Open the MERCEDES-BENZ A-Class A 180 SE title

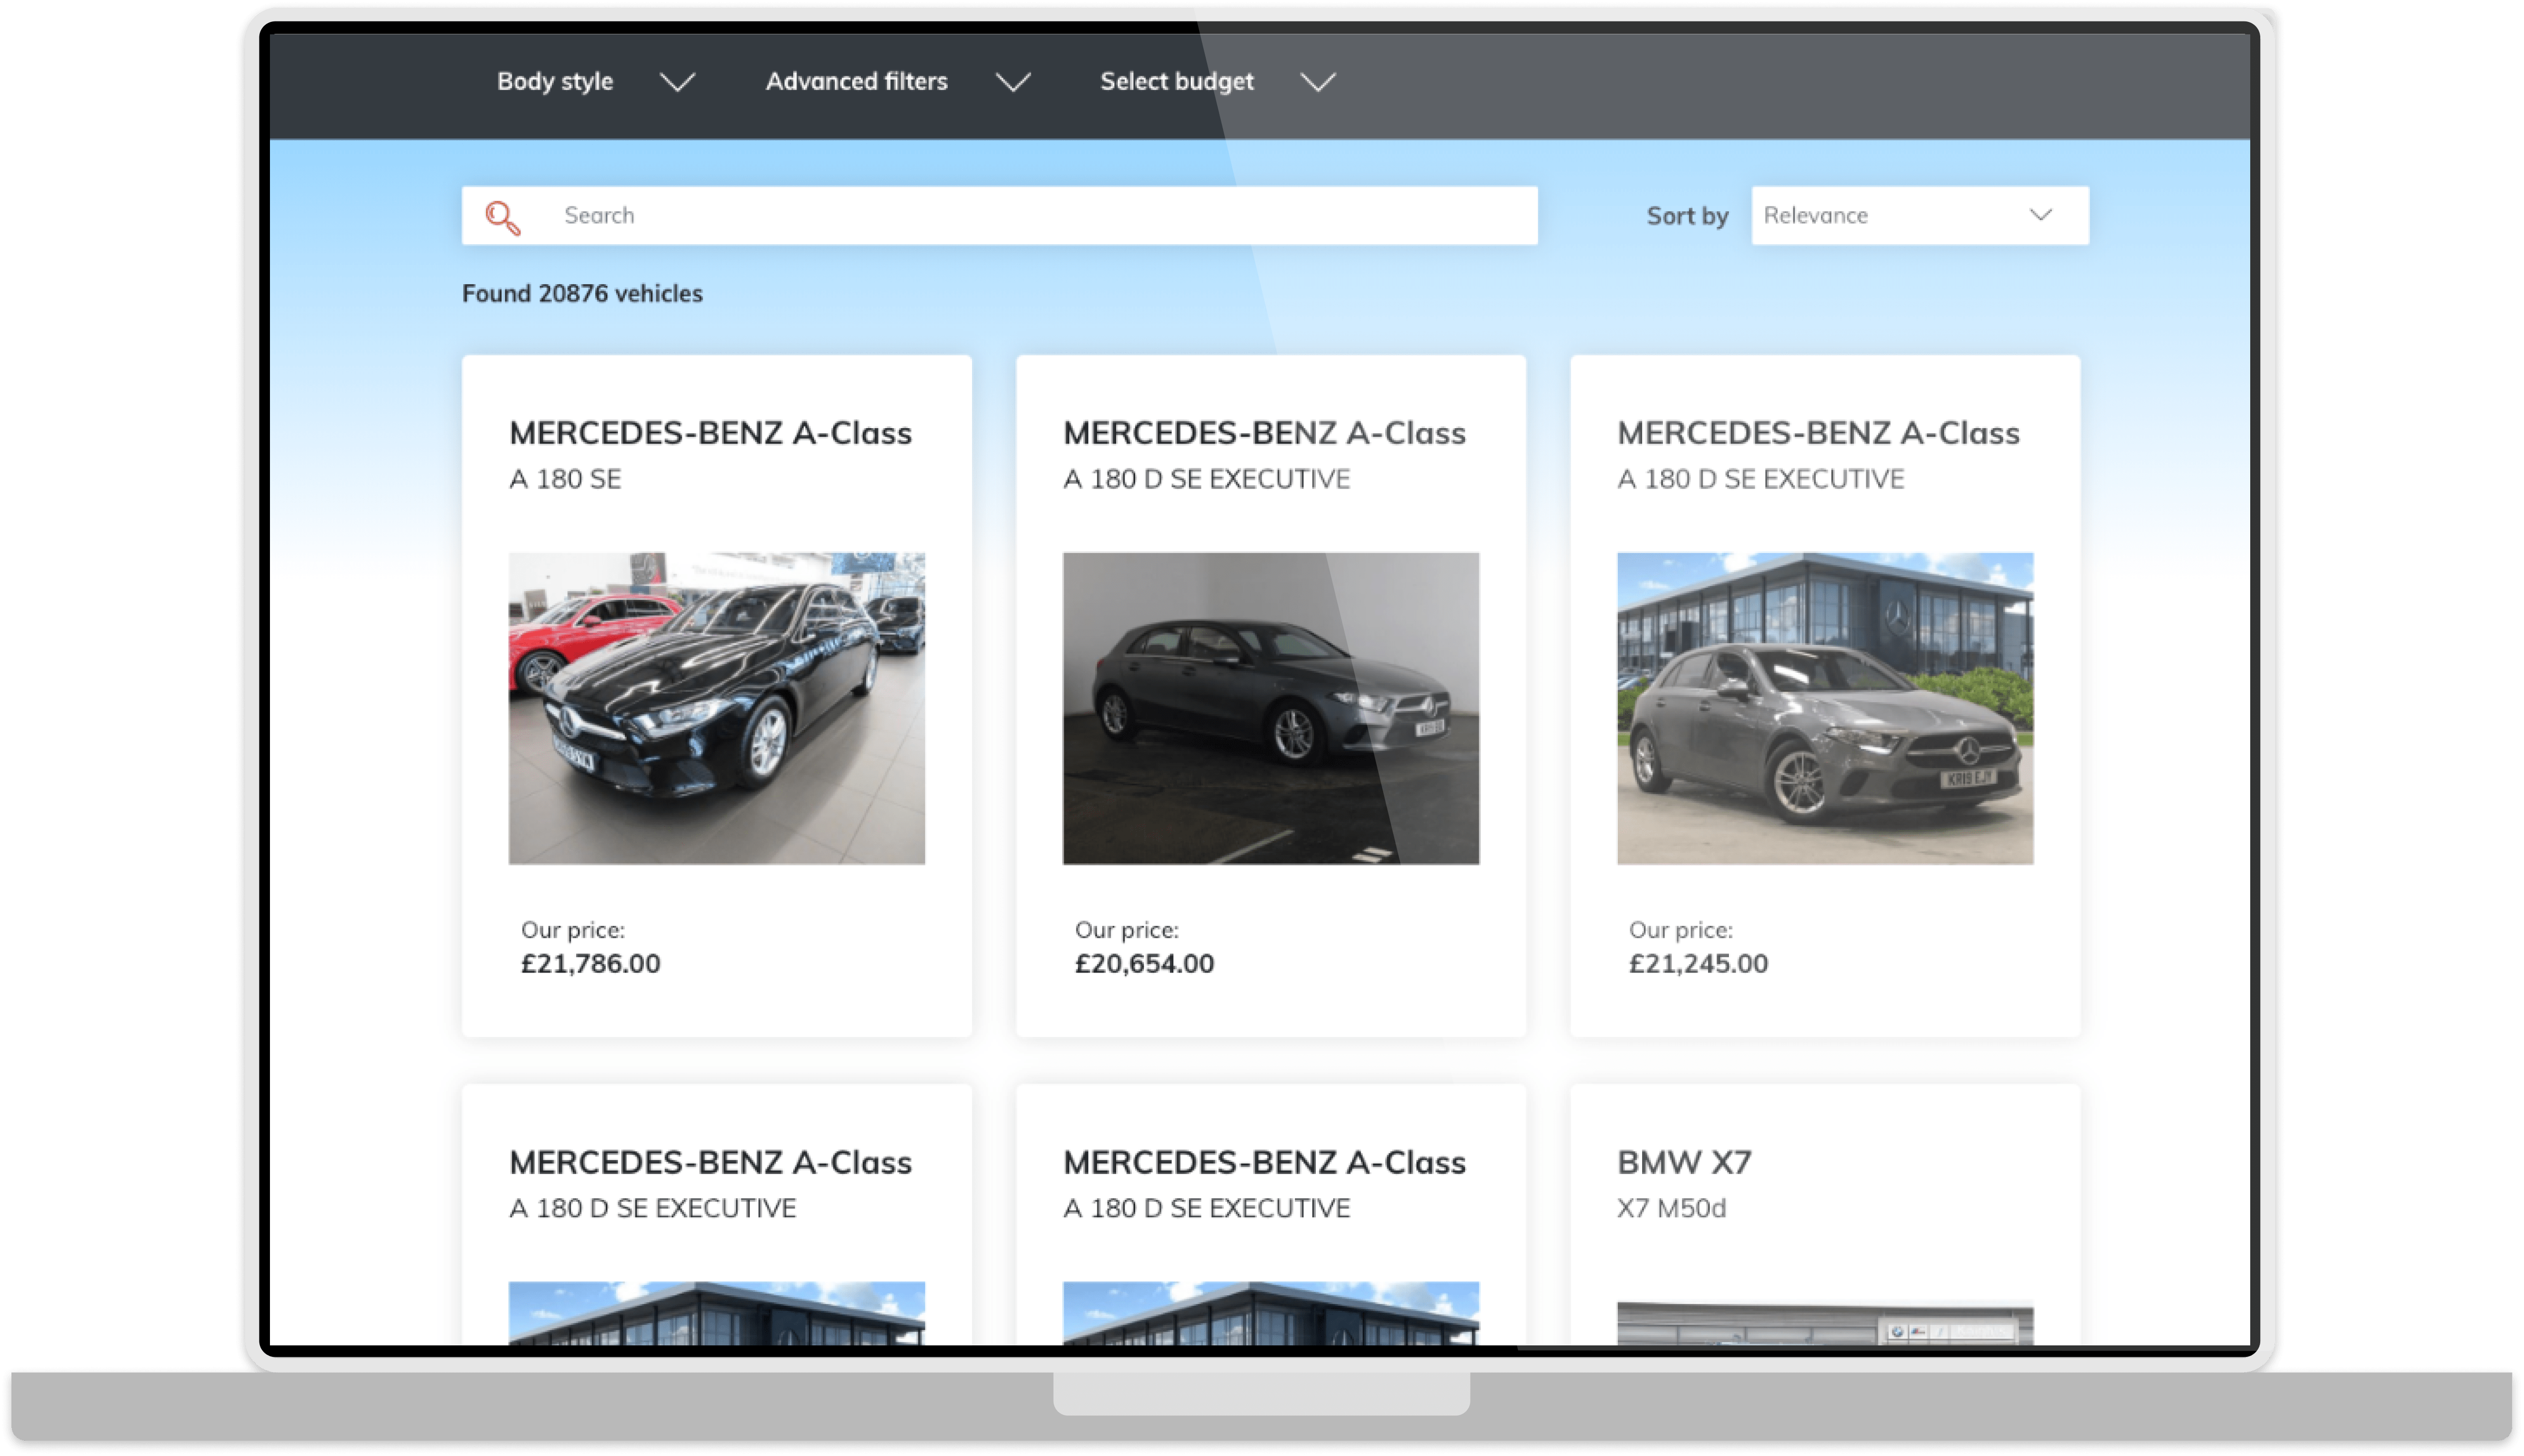[710, 433]
